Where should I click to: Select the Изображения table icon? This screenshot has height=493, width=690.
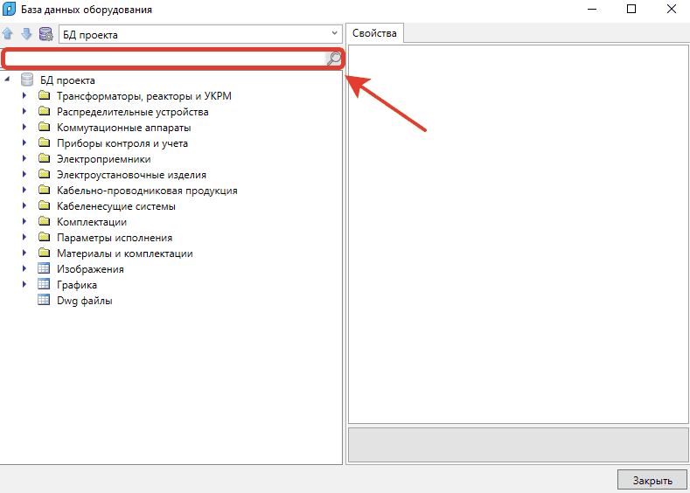[45, 269]
